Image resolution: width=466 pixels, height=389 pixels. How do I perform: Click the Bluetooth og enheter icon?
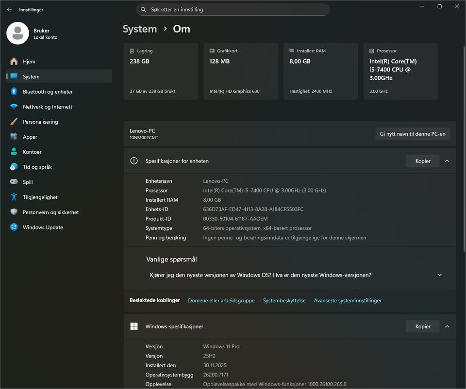pos(14,92)
